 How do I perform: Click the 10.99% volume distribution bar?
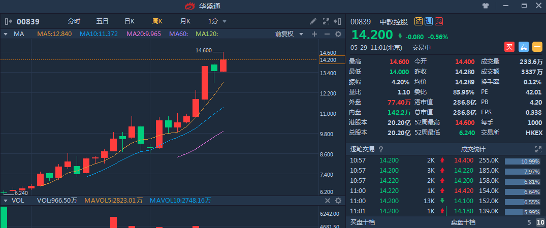click(523, 161)
